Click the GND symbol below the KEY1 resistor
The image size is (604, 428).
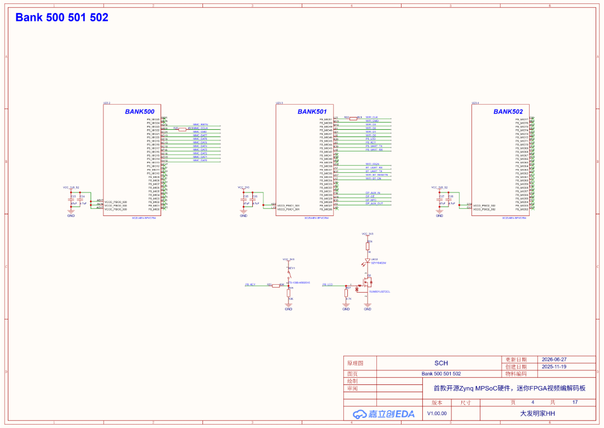click(x=289, y=307)
